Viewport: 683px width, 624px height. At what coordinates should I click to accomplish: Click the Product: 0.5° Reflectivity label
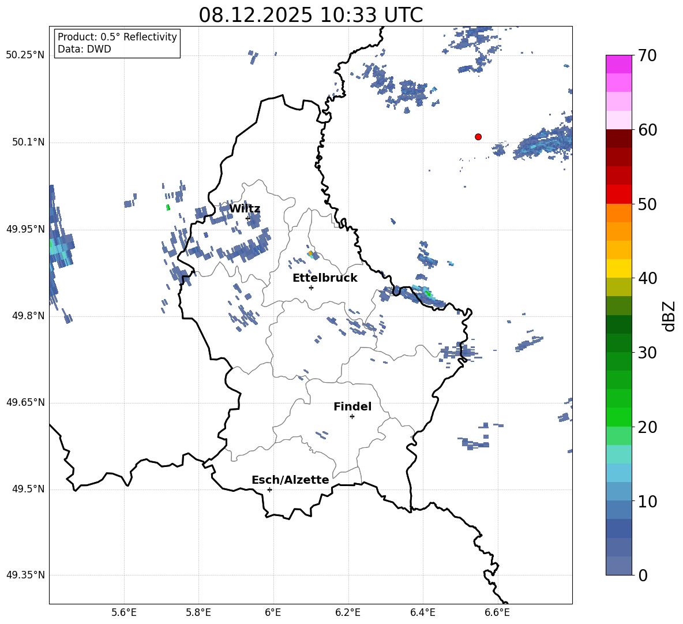(x=117, y=36)
